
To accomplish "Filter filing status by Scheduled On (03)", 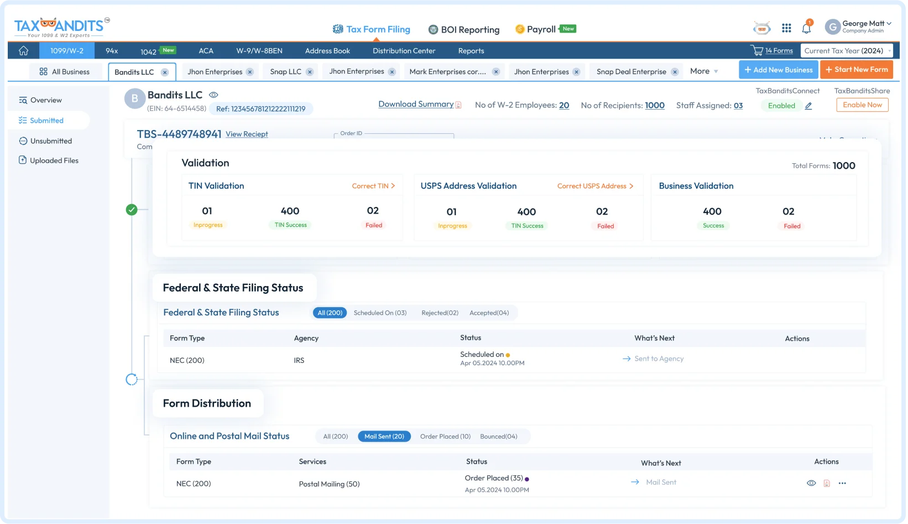I will 380,313.
